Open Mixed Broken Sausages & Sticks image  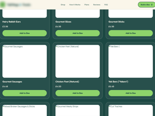24,110
